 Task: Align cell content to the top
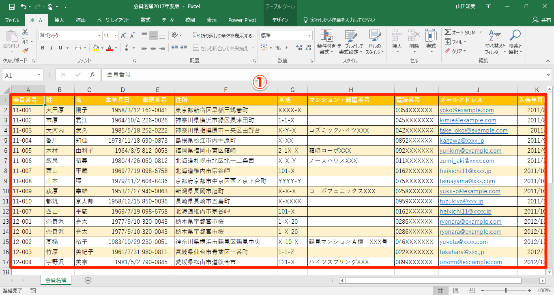coord(144,35)
